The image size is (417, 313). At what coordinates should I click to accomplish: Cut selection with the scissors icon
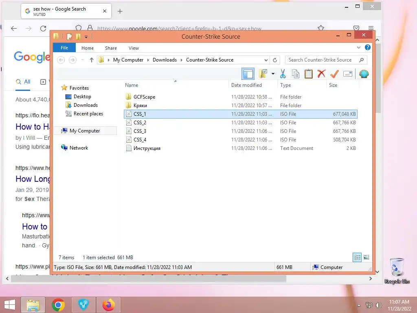(283, 74)
